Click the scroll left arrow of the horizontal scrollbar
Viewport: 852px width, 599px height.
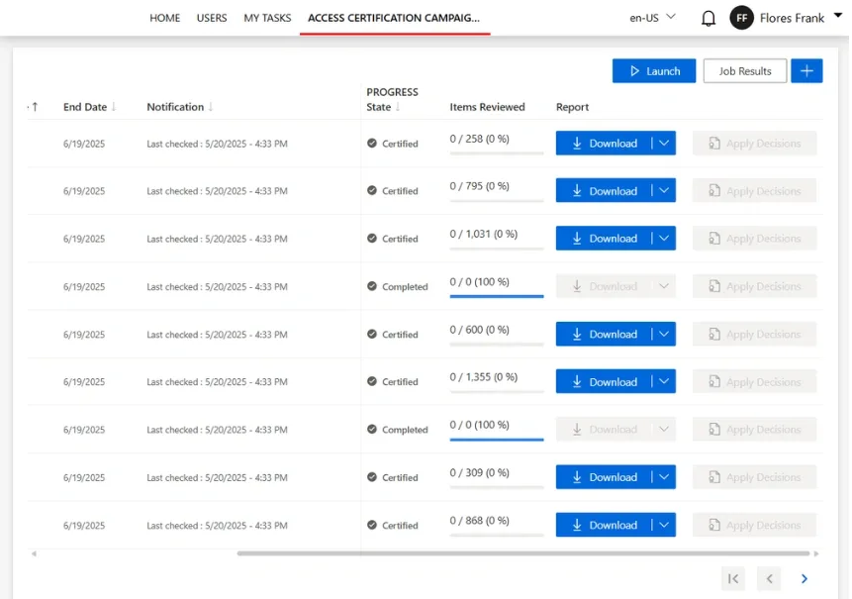pyautogui.click(x=34, y=555)
